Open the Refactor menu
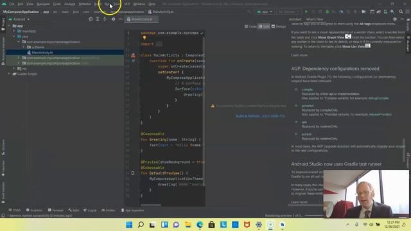 pyautogui.click(x=85, y=4)
